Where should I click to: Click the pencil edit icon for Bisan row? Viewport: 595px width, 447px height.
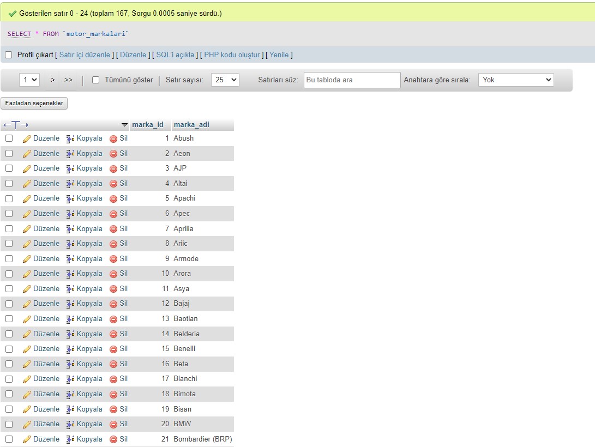coord(27,409)
